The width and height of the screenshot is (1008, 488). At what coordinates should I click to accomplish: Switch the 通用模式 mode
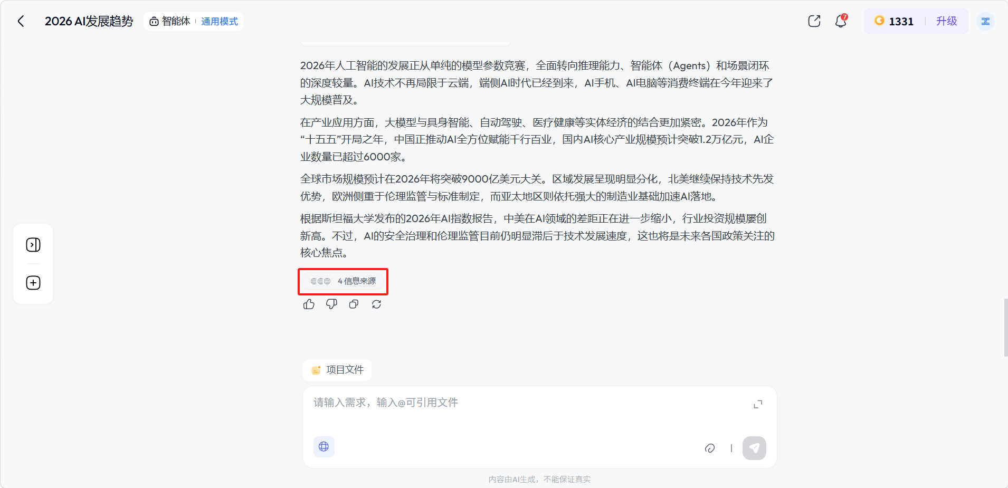point(220,21)
